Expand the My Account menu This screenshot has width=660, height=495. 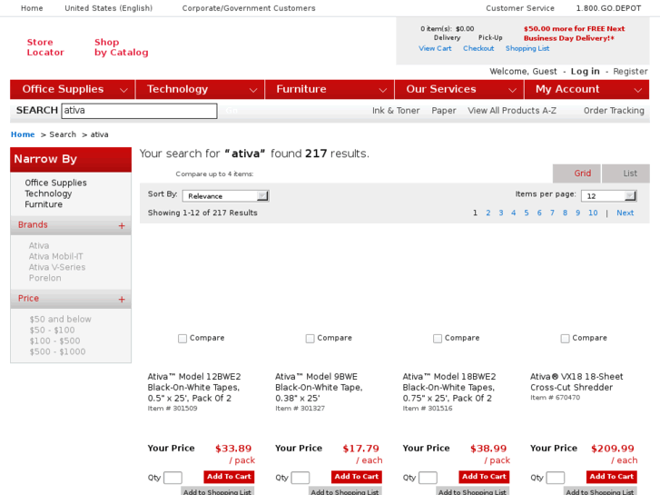pos(586,89)
